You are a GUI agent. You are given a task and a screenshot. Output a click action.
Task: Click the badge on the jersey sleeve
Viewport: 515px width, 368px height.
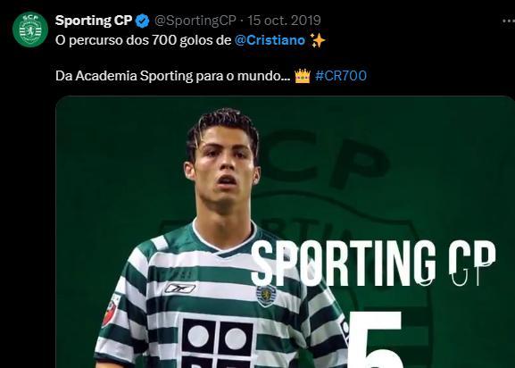[x=110, y=311]
